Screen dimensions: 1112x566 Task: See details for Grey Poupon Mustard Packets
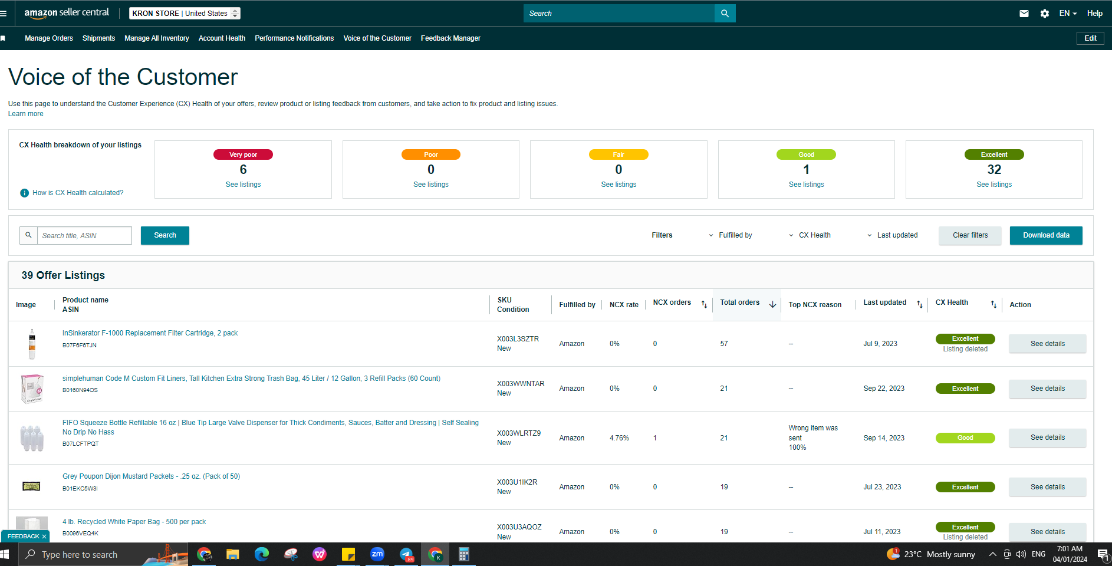pyautogui.click(x=1048, y=487)
